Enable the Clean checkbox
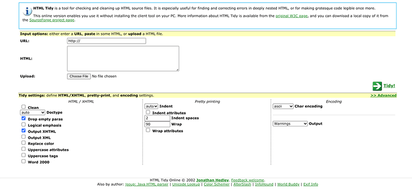The height and width of the screenshot is (189, 412). (x=24, y=107)
